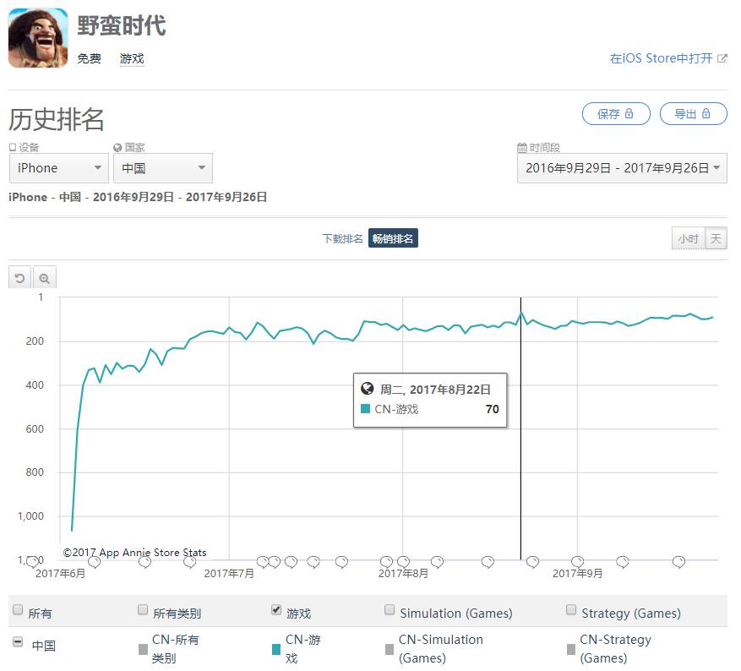741x671 pixels.
Task: Select the 天 daily view toggle
Action: pyautogui.click(x=716, y=238)
